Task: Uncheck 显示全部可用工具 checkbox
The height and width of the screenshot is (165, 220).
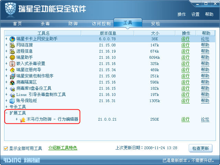Action: (x=6, y=148)
